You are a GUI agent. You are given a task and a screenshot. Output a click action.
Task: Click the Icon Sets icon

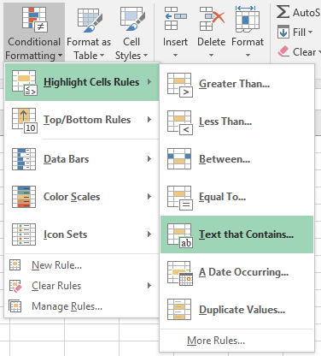(x=24, y=234)
